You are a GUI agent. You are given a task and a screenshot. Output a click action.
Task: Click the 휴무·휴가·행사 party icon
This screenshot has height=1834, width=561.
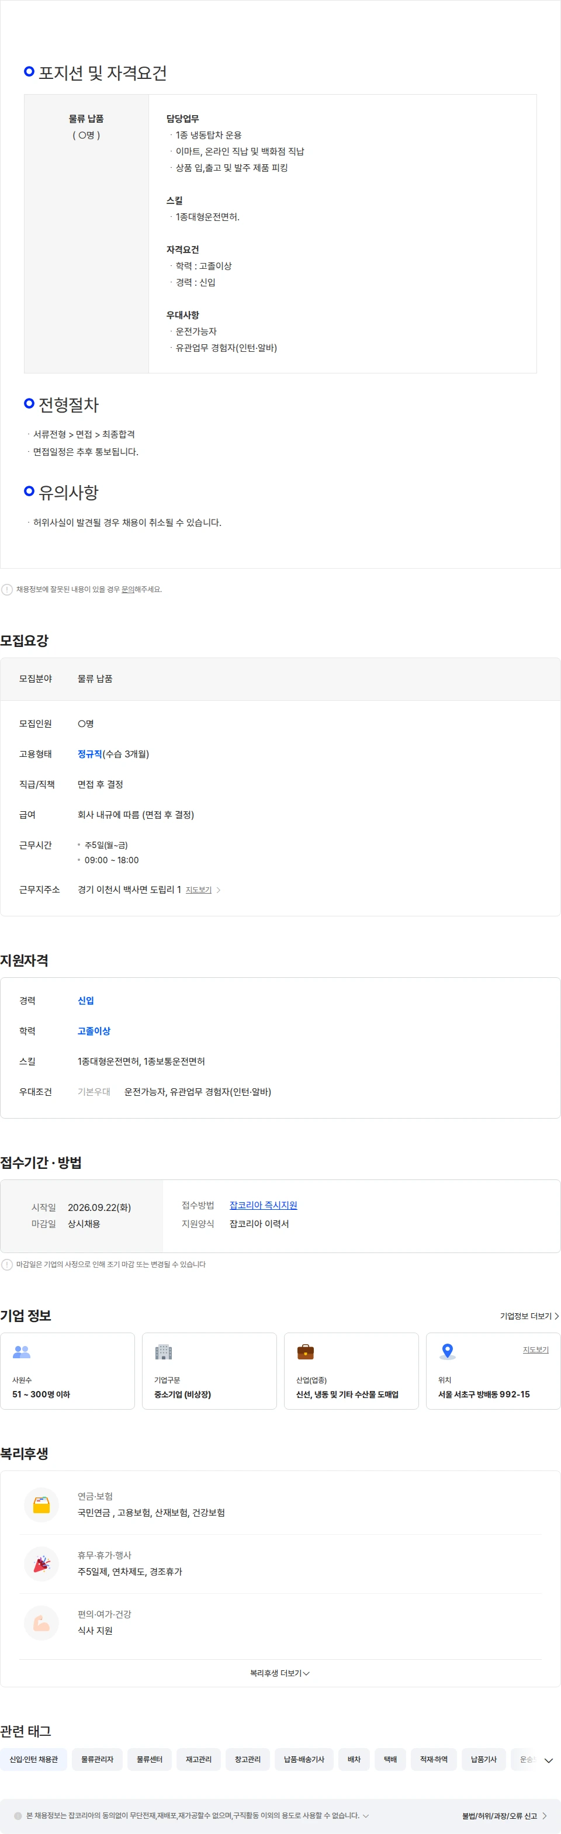tap(41, 1563)
